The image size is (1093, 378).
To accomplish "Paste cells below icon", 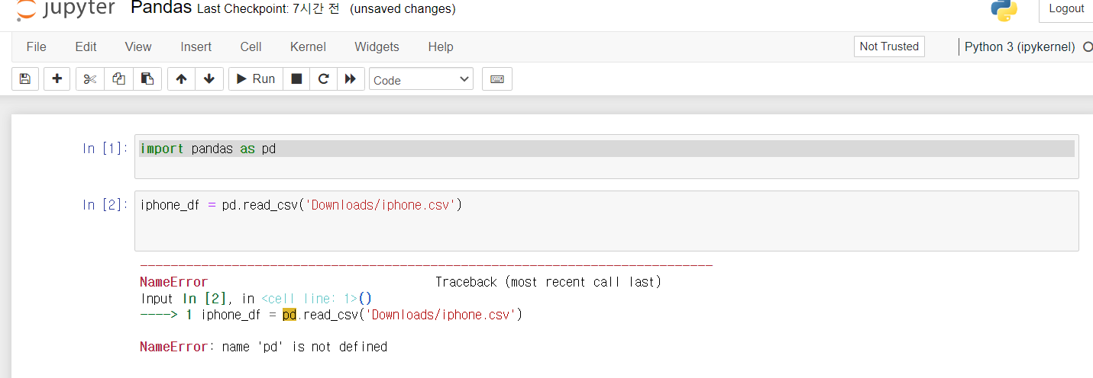I will (x=147, y=79).
